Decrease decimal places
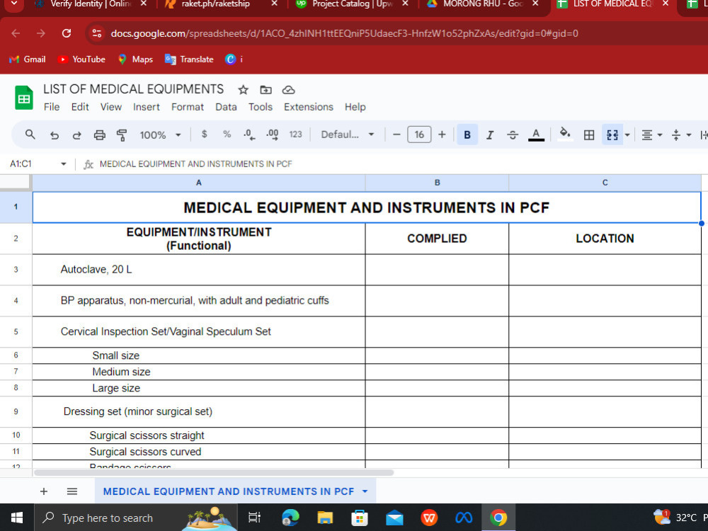The width and height of the screenshot is (708, 531). coord(249,135)
